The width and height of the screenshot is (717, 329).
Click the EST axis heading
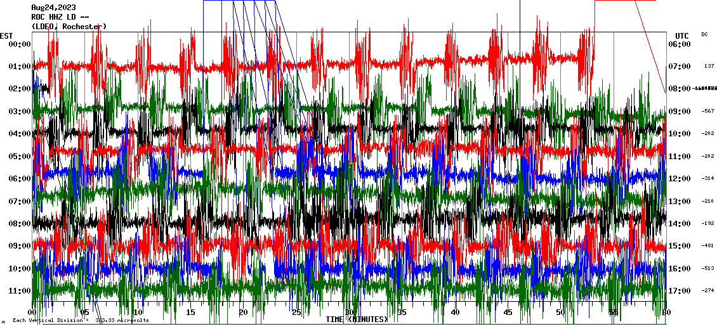(x=6, y=35)
